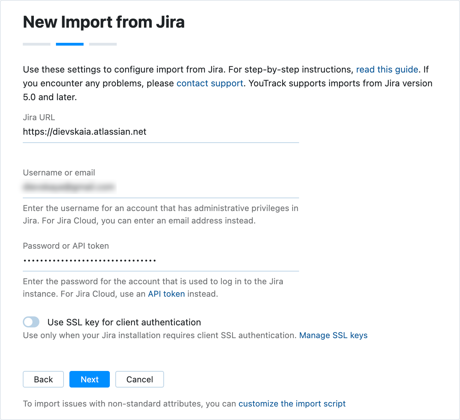Click the "New Import from Jira" heading
This screenshot has height=420, width=460.
pyautogui.click(x=104, y=22)
